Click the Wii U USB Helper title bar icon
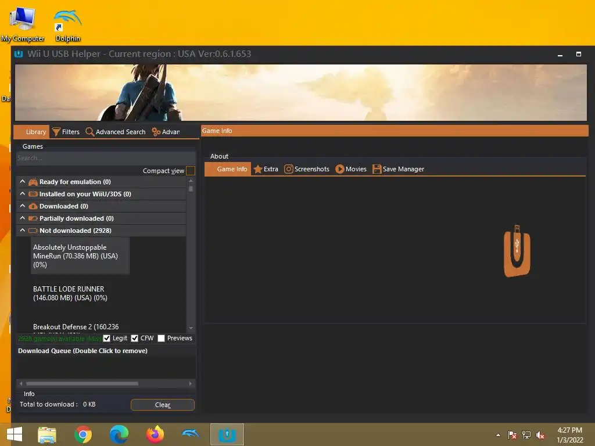Viewport: 595px width, 446px height. 19,54
